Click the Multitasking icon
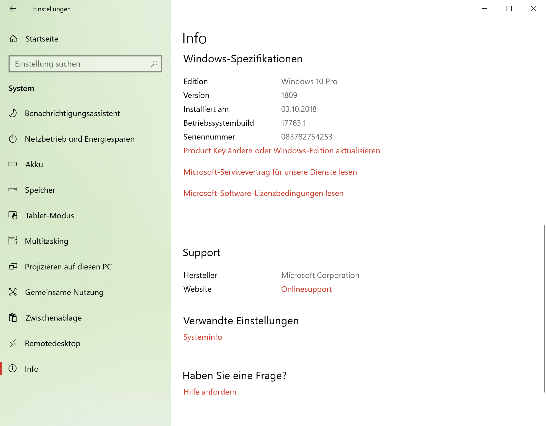 pyautogui.click(x=13, y=241)
